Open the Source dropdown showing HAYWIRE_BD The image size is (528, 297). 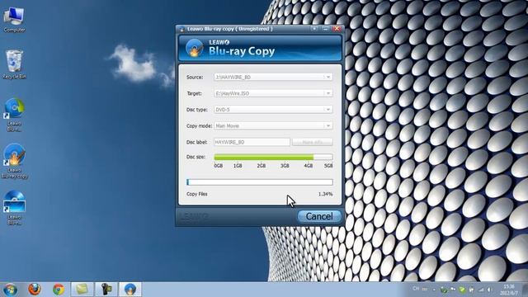pos(273,77)
